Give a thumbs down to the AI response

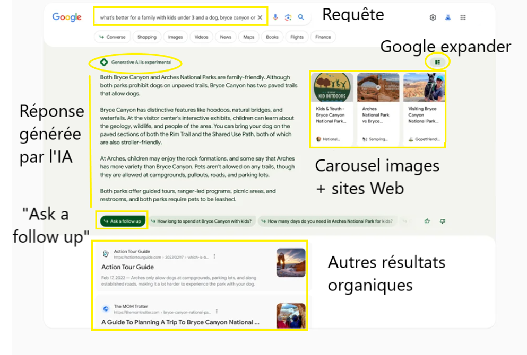(443, 221)
